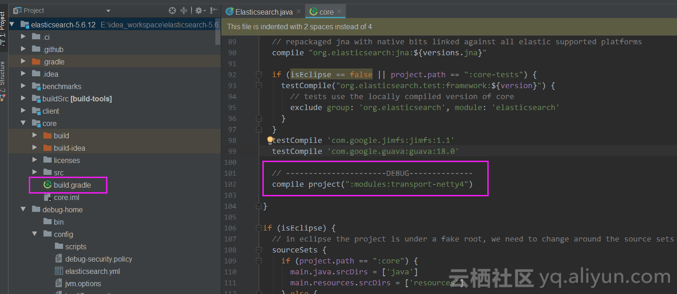Expand the buildSrc [build-tools] module
This screenshot has height=294, width=677.
pyautogui.click(x=23, y=99)
